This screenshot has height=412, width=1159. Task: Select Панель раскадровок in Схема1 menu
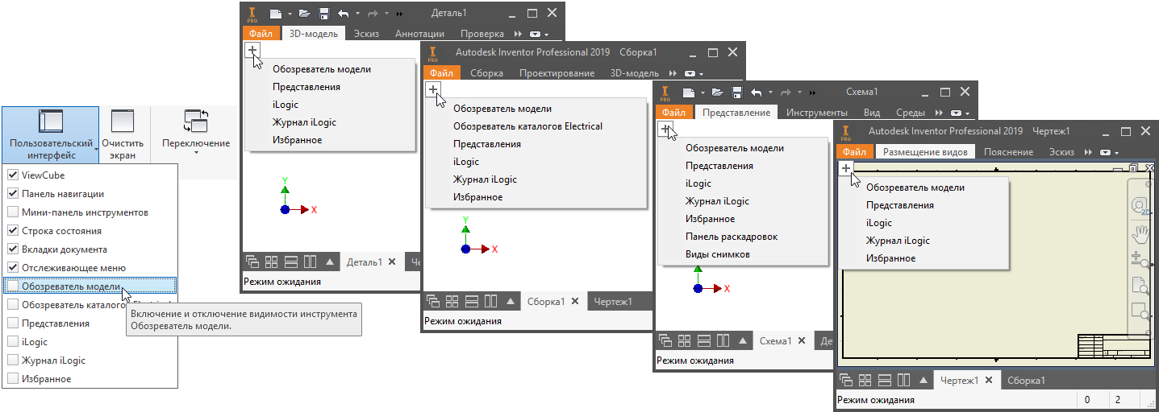click(x=732, y=237)
